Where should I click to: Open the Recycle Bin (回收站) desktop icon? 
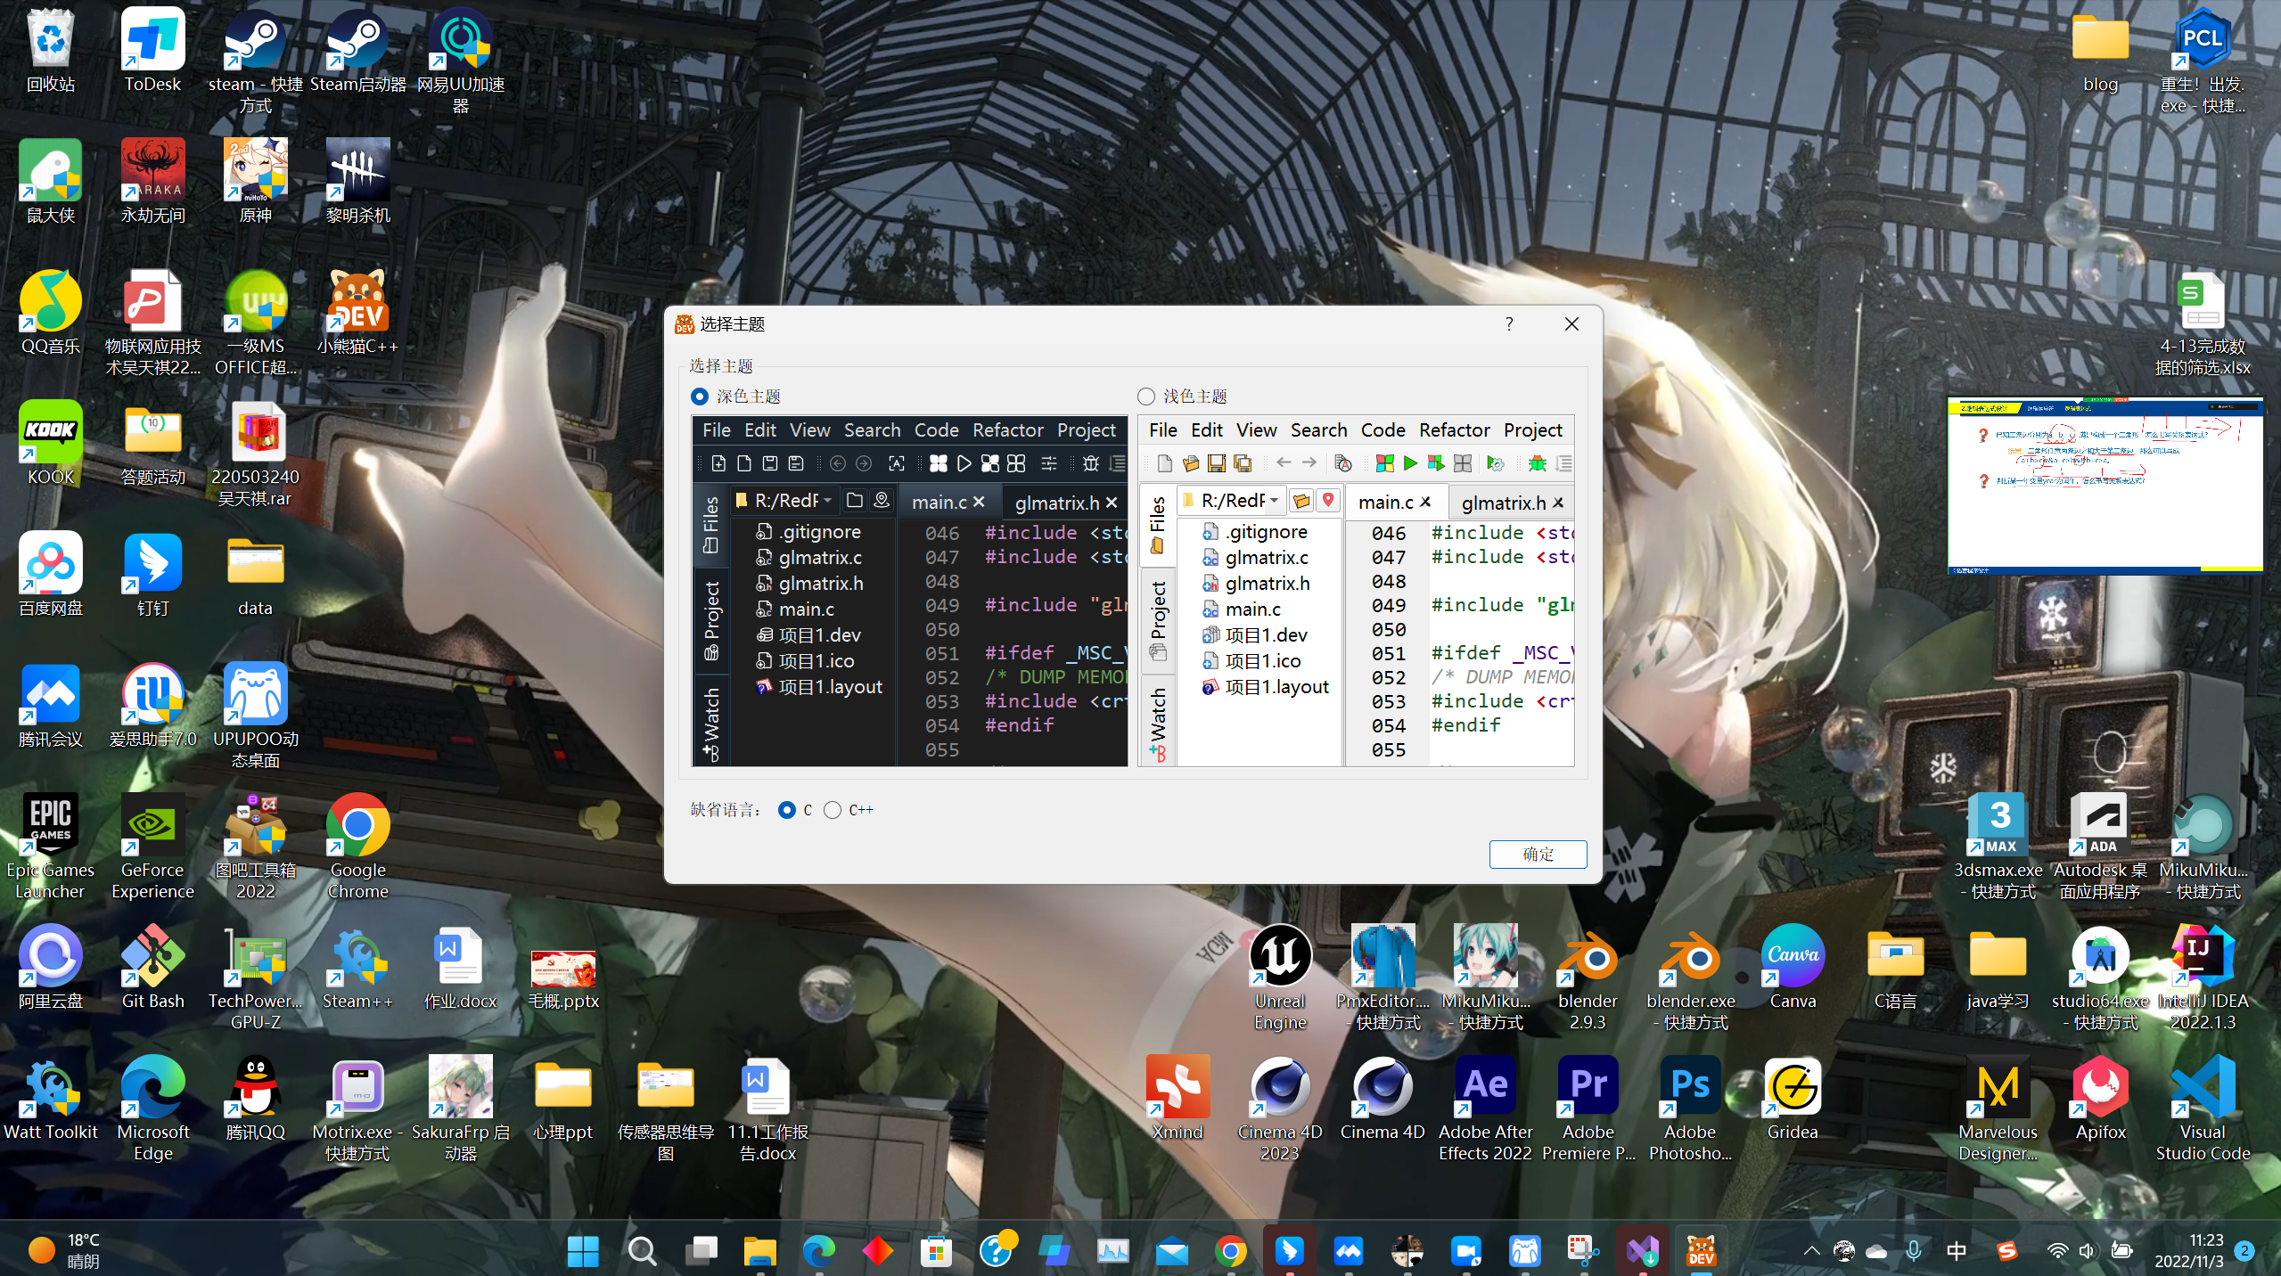(x=51, y=52)
